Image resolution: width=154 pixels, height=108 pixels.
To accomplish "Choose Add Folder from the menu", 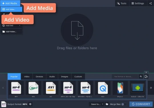I will click(x=11, y=32).
